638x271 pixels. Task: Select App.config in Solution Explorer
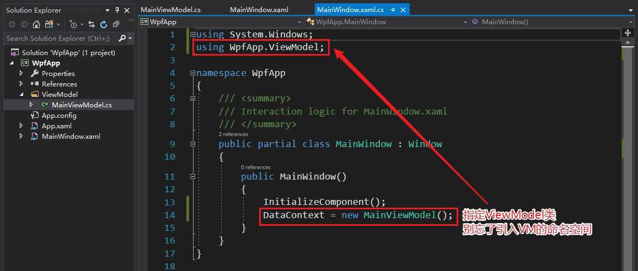click(59, 115)
